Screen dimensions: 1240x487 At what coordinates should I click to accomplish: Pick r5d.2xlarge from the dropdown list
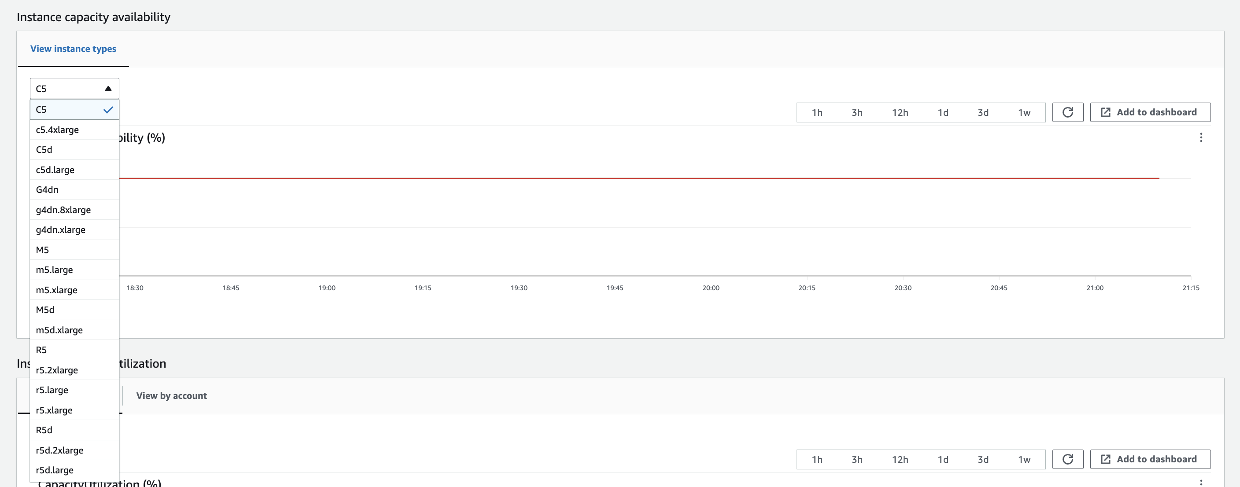[x=60, y=450]
